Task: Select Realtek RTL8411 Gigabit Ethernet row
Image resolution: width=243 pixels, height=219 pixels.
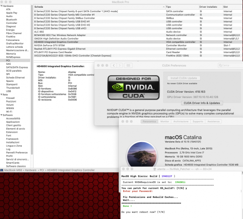Action: [x=138, y=49]
